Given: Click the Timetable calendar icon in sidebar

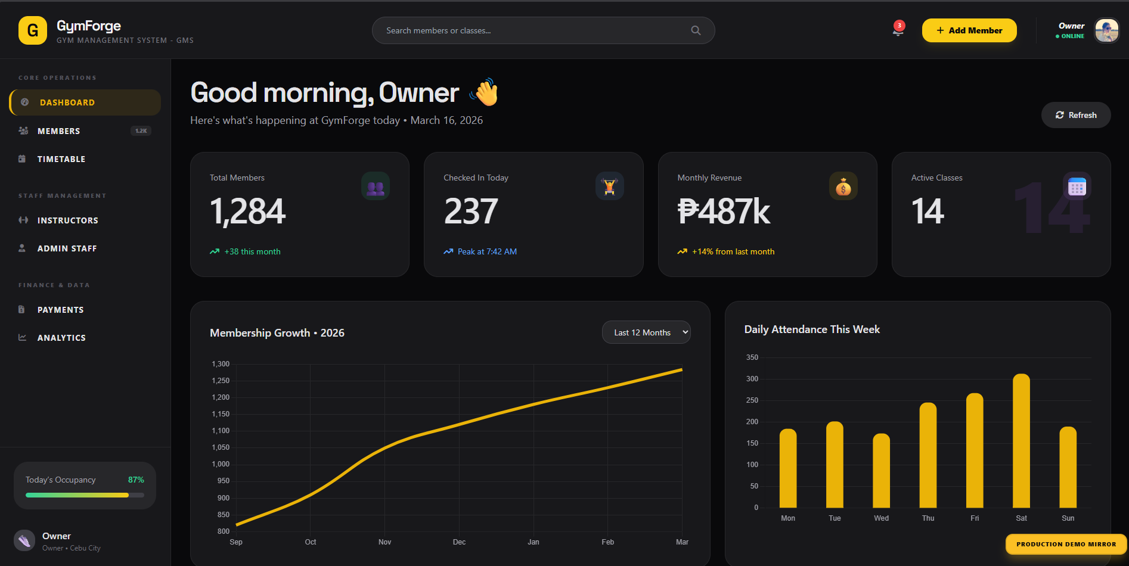Looking at the screenshot, I should [22, 158].
